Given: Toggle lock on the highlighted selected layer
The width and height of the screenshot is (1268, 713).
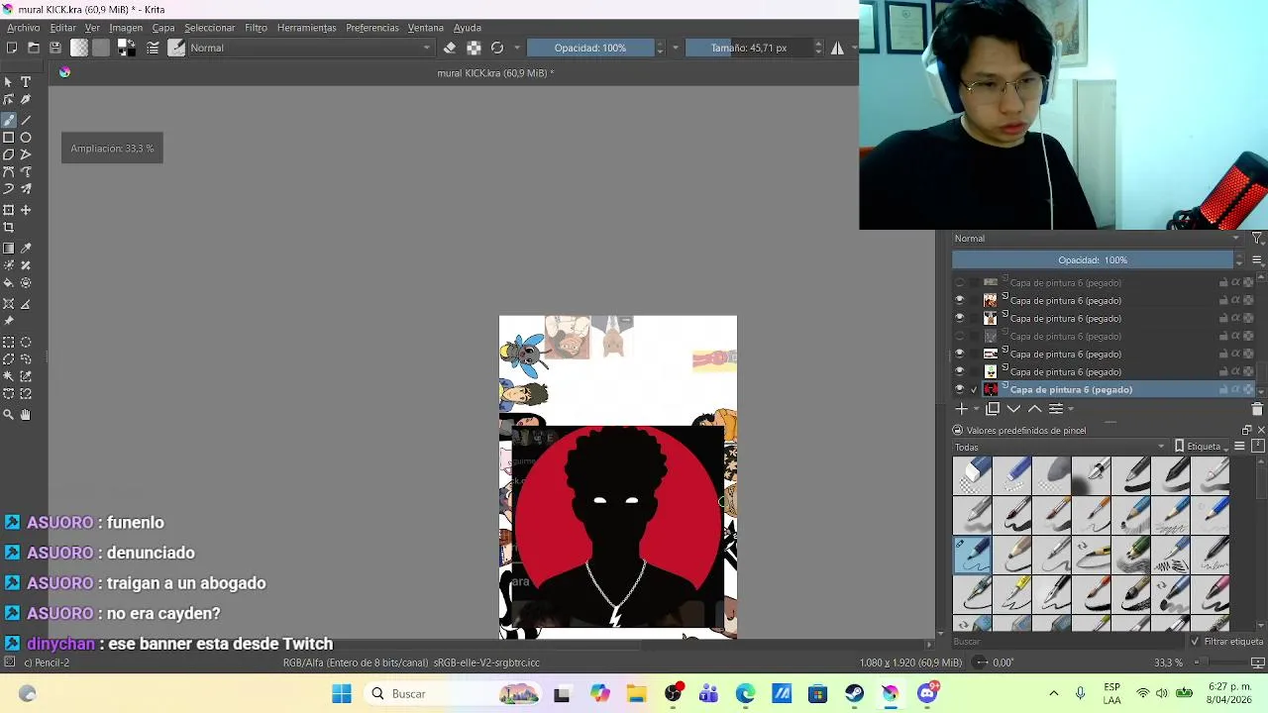Looking at the screenshot, I should click(x=1223, y=390).
